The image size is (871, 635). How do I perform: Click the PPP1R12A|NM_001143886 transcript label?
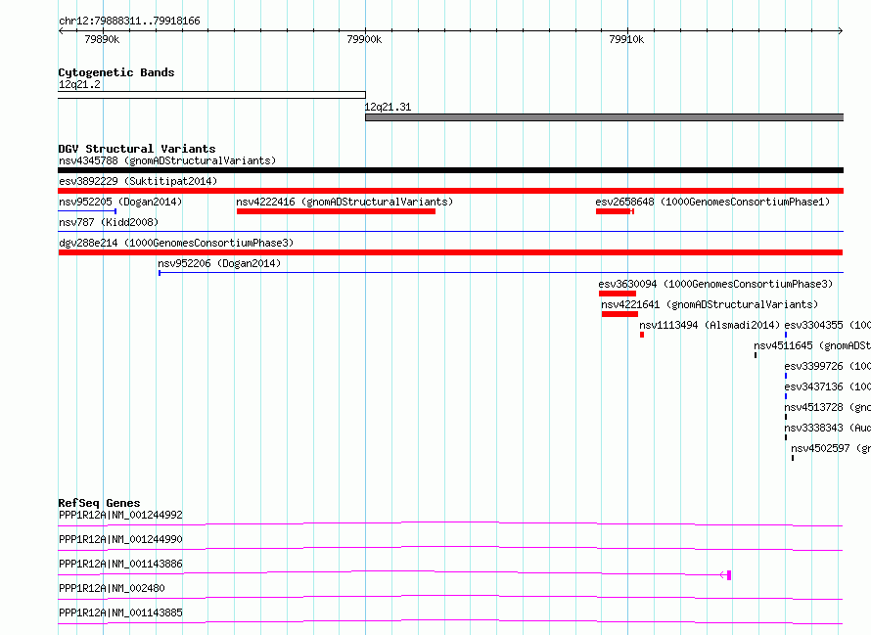(x=120, y=564)
